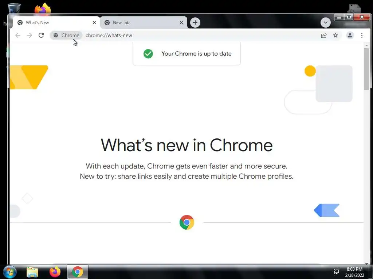Click the Chrome logo in page center
The image size is (373, 279).
tap(187, 222)
